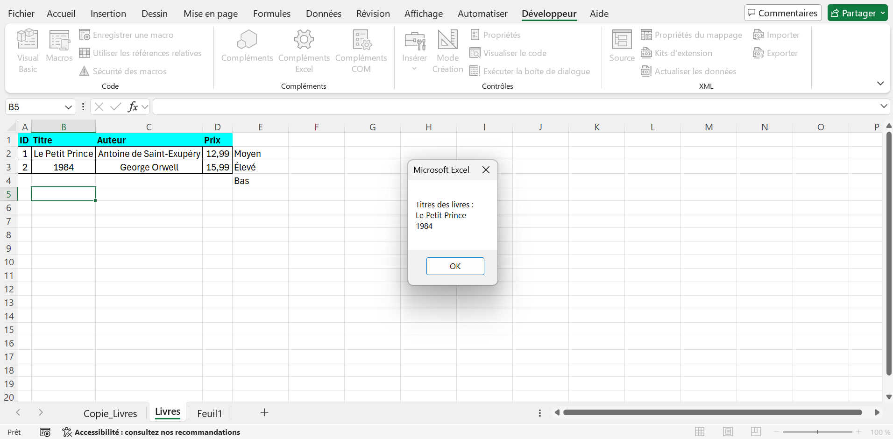Open Propriétés du mappage
This screenshot has height=439, width=893.
click(x=691, y=35)
